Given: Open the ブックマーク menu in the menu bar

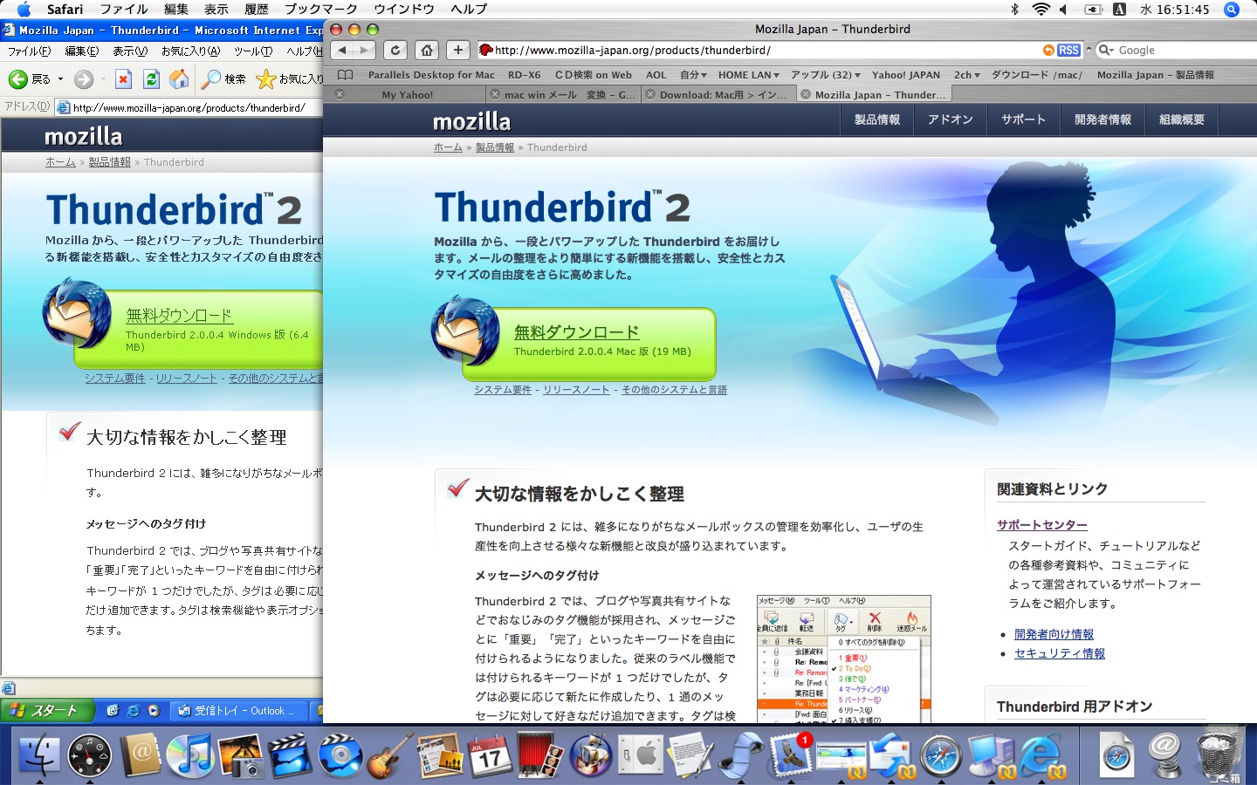Looking at the screenshot, I should click(x=321, y=10).
